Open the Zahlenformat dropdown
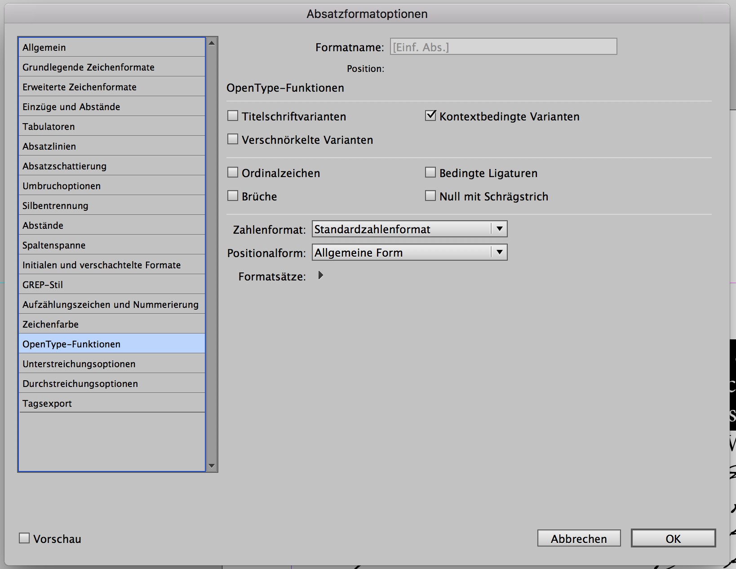Viewport: 736px width, 569px height. [x=409, y=229]
